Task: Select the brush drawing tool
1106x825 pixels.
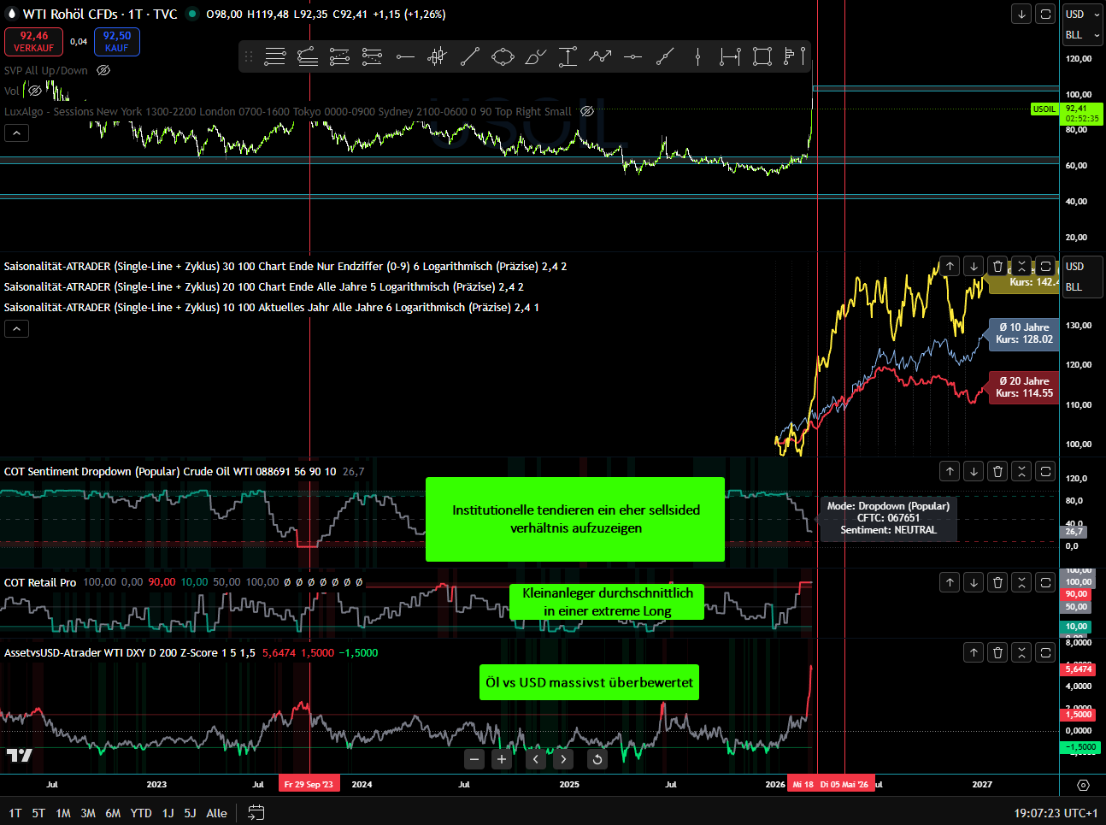Action: pos(535,56)
